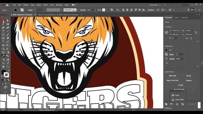Viewport: 203px width, 114px height.
Task: Click the fx effects icon
Action: coord(167,63)
